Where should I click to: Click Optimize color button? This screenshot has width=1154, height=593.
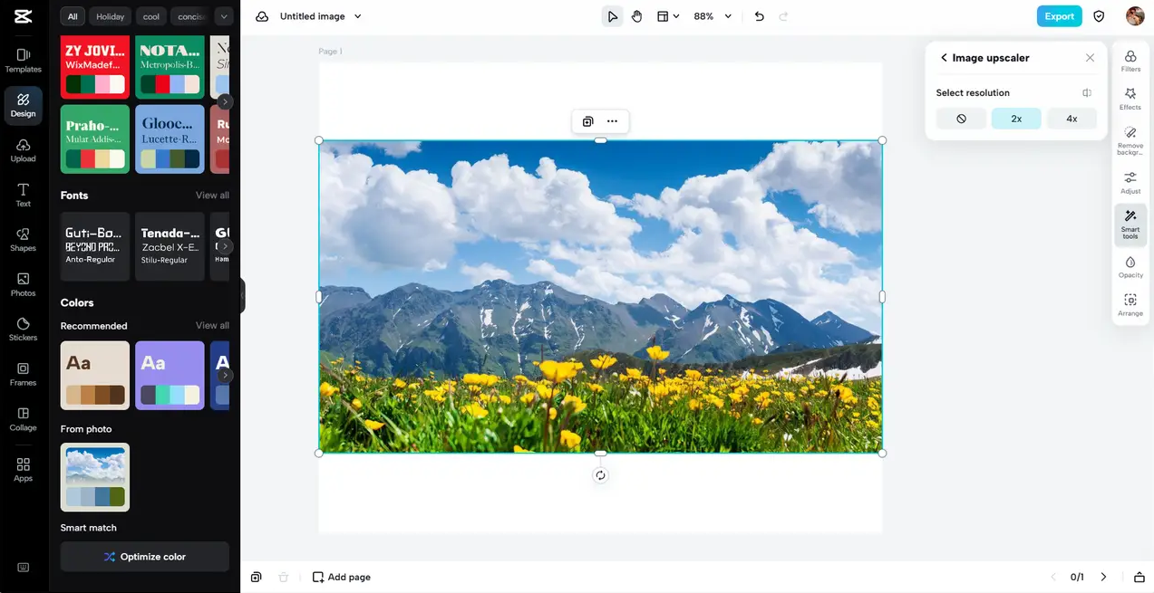pos(145,557)
